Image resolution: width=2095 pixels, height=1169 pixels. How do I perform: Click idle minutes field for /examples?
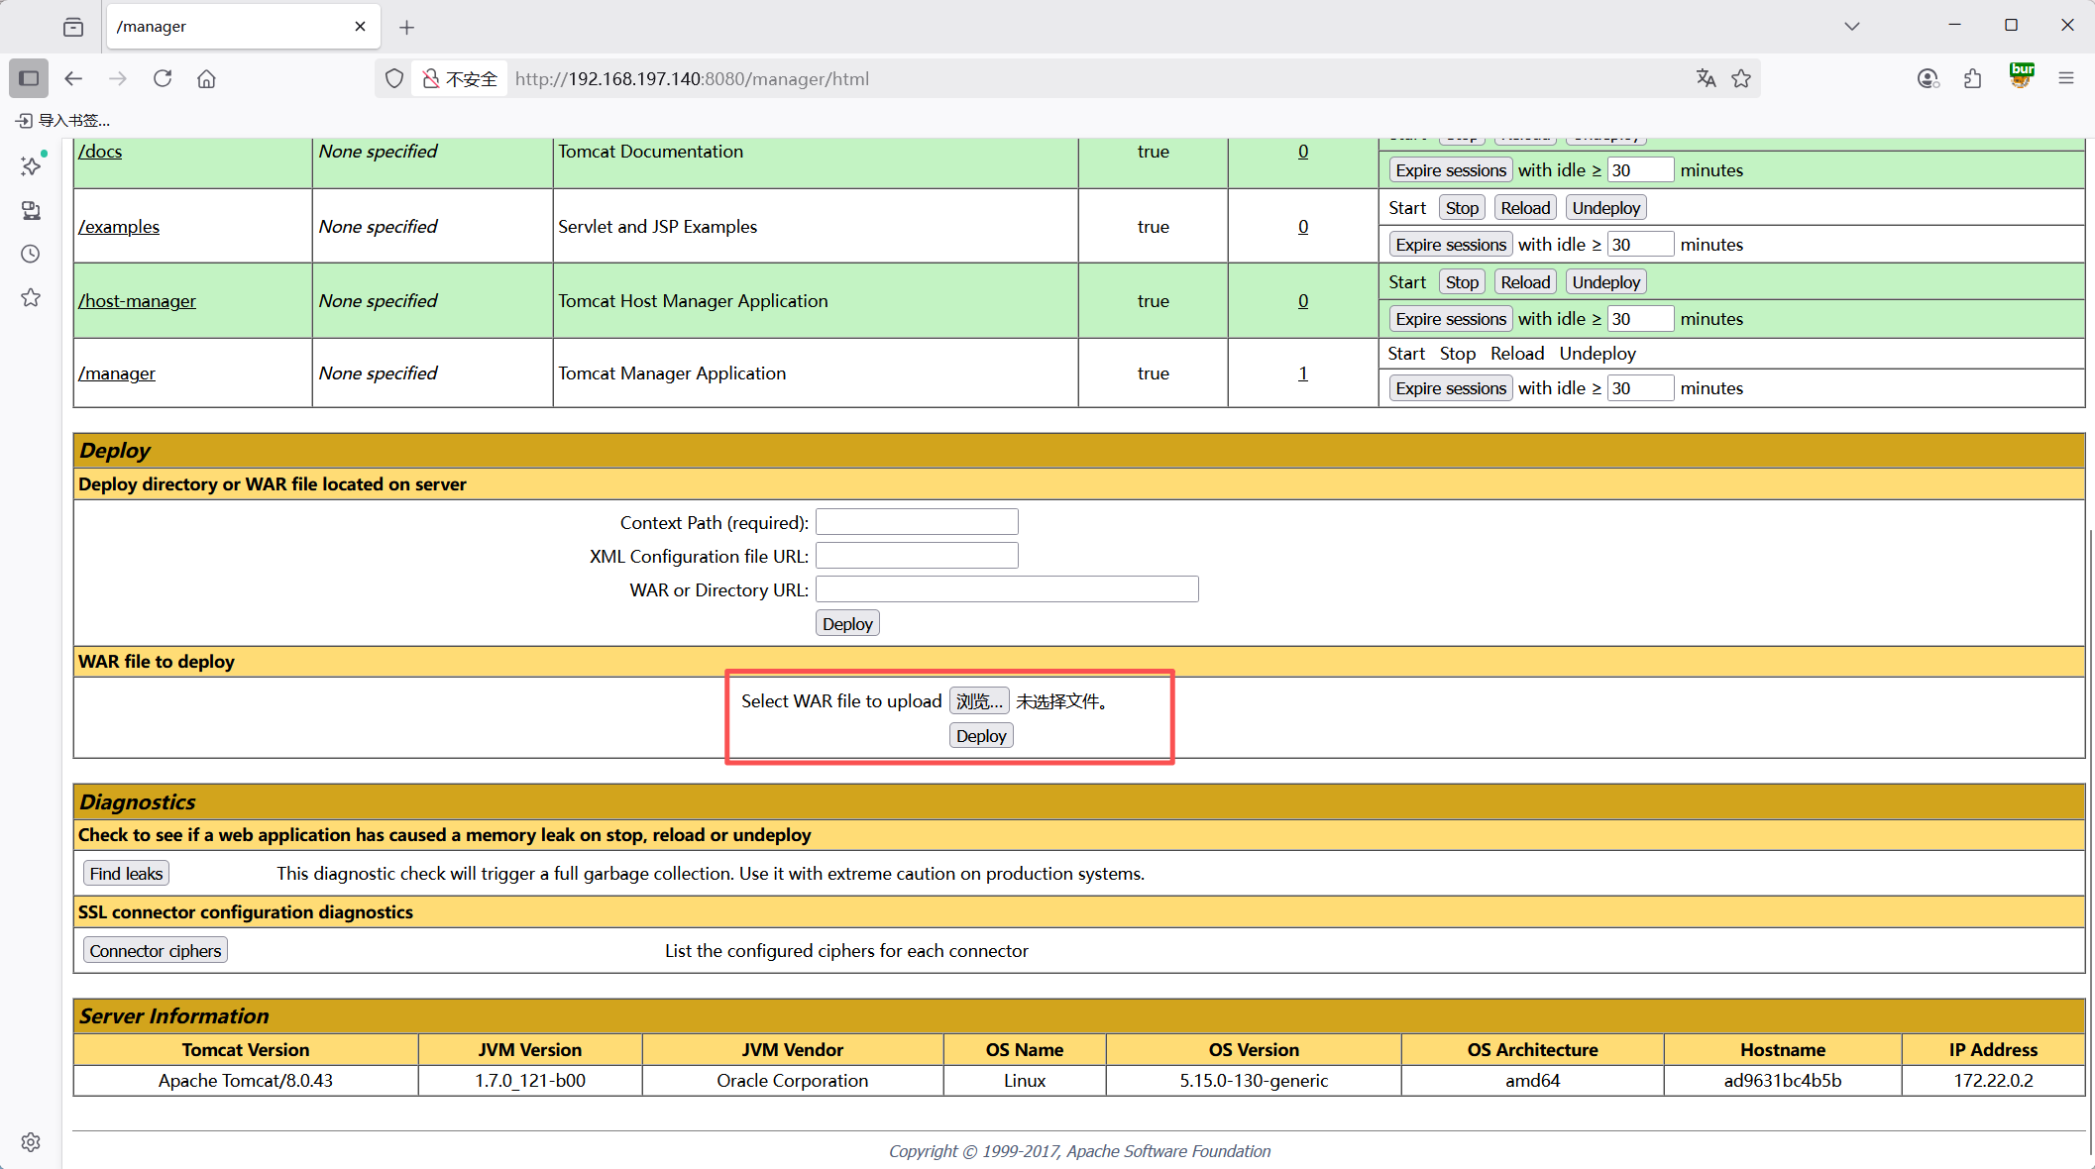(1640, 245)
